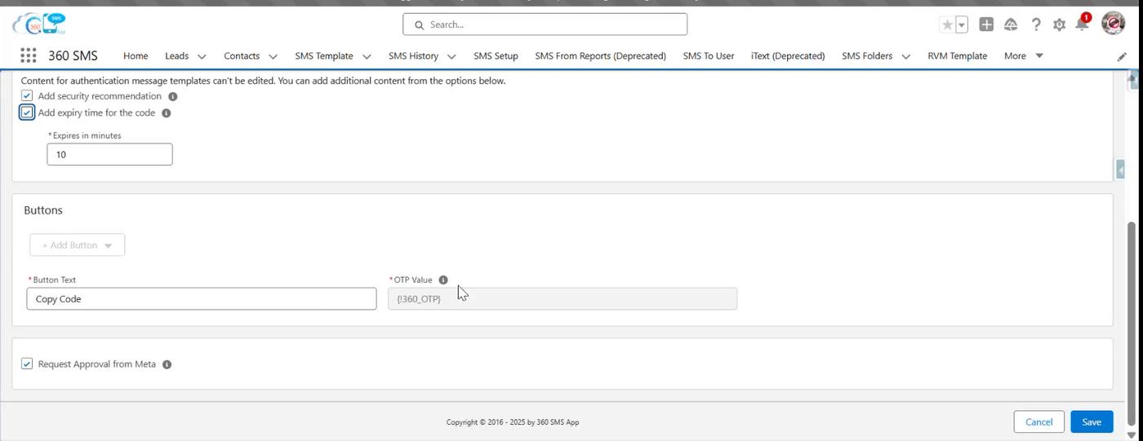Open the user profile avatar
This screenshot has width=1143, height=441.
(x=1114, y=24)
